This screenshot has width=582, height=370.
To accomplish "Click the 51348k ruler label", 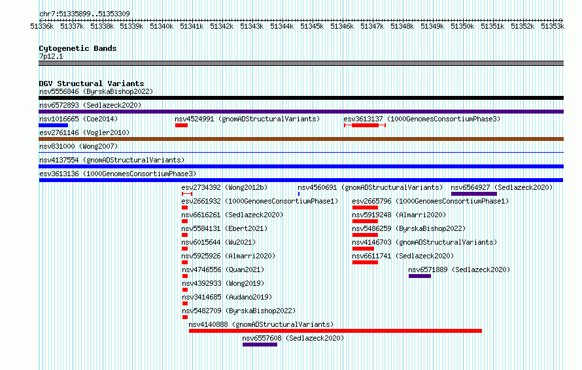I will (402, 26).
